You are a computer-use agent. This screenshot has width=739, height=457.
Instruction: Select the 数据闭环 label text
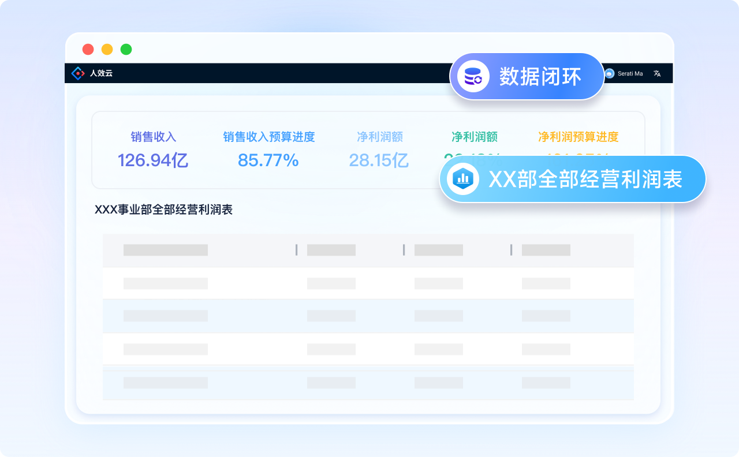click(x=540, y=77)
